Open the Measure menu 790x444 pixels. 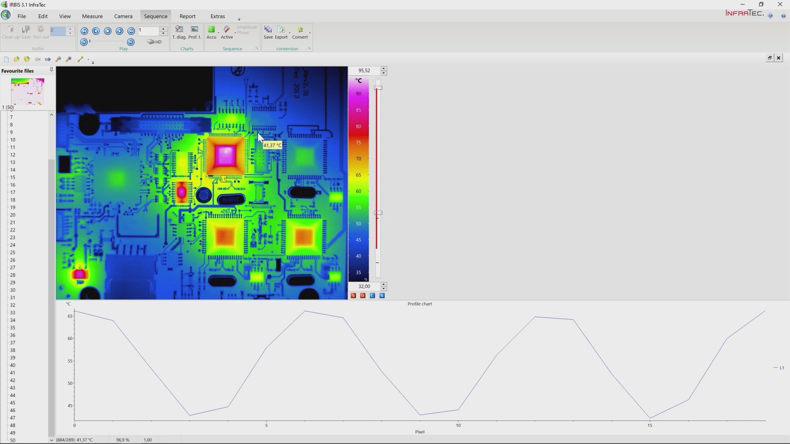point(92,16)
